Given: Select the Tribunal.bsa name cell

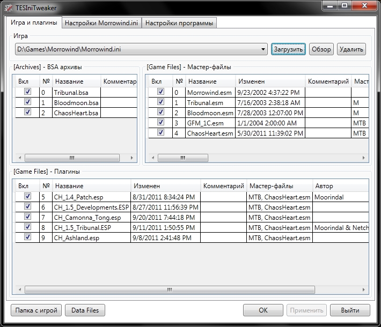Looking at the screenshot, I should coord(76,93).
